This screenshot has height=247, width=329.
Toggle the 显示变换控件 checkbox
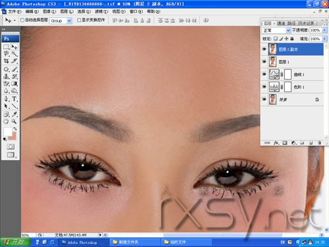pos(79,20)
